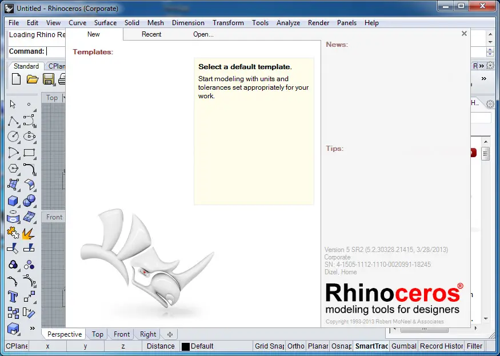
Task: Select the Fillet surface tool
Action: (x=29, y=185)
